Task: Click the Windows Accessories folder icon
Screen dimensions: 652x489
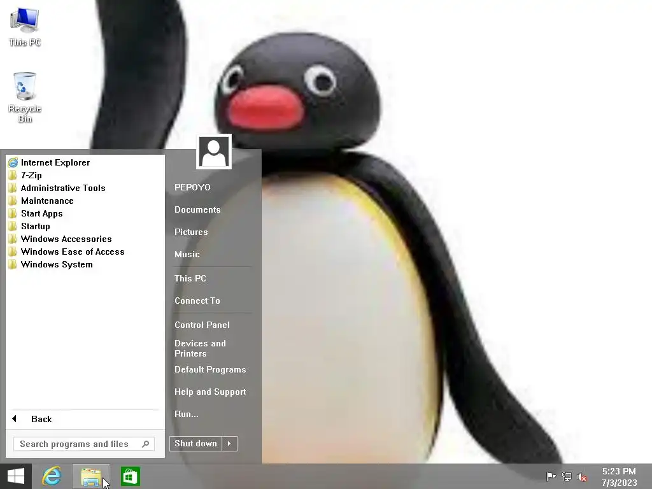Action: pyautogui.click(x=13, y=239)
